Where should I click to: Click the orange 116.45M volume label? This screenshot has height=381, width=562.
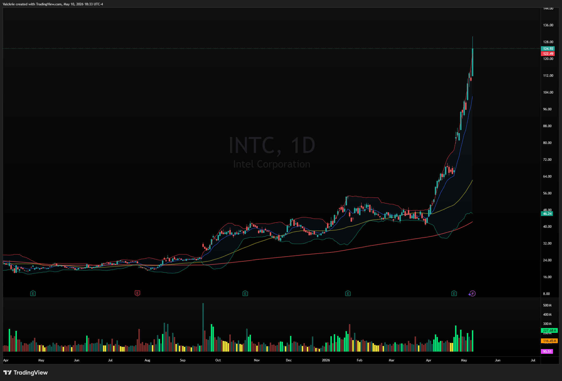pos(549,341)
